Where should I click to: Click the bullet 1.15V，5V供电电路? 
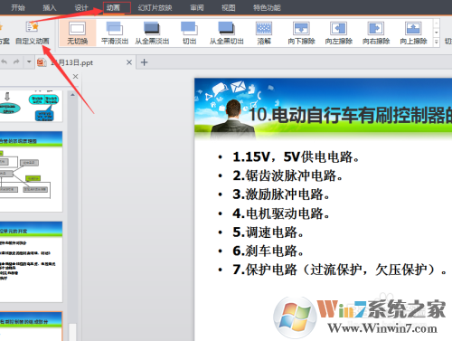click(x=296, y=156)
